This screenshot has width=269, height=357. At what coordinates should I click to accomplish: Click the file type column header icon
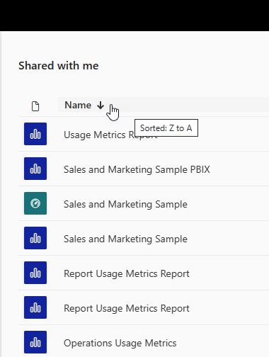click(x=35, y=106)
